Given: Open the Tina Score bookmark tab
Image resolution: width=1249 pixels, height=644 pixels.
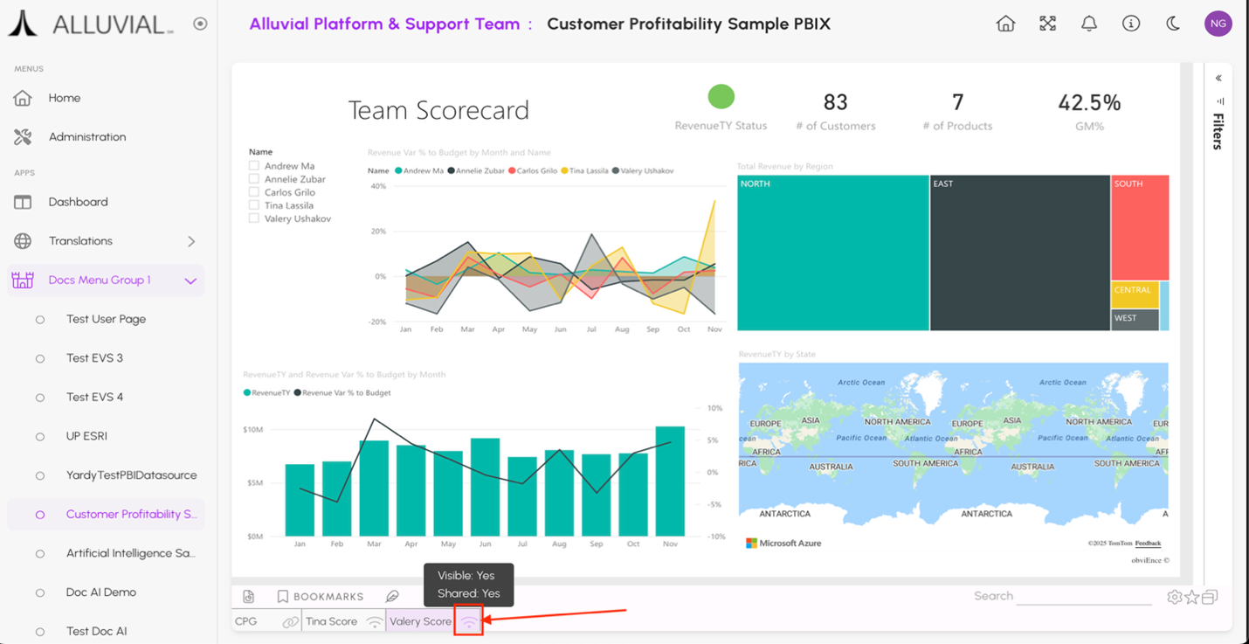Looking at the screenshot, I should [x=332, y=622].
